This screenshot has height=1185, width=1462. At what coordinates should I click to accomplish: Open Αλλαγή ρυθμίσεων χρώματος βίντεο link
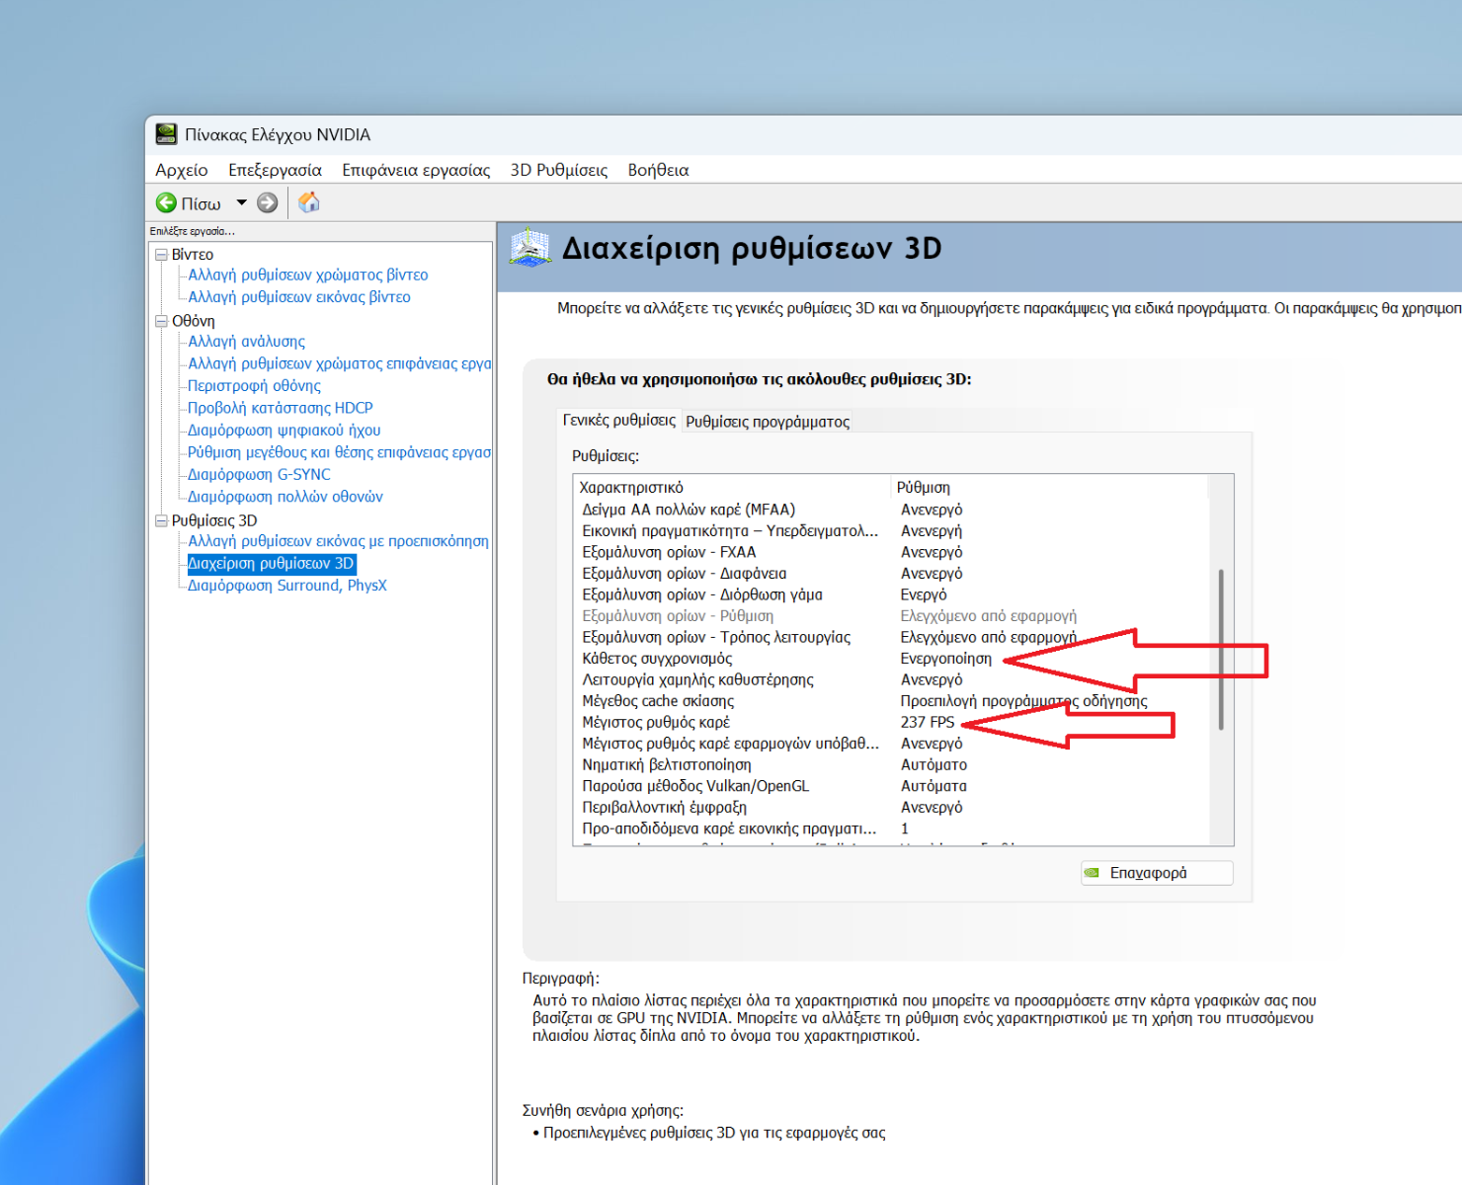coord(308,275)
